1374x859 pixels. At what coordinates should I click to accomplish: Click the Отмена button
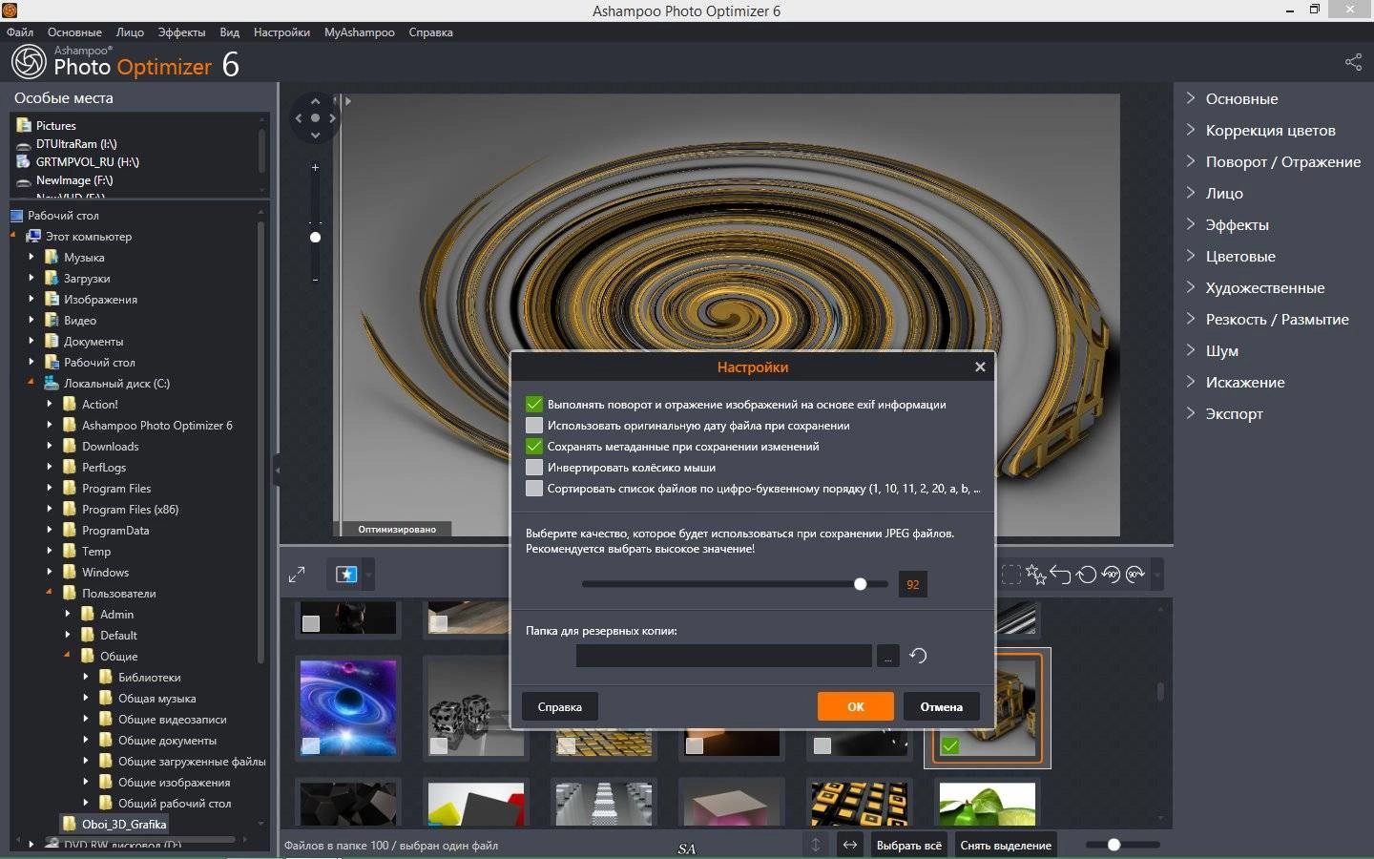942,706
